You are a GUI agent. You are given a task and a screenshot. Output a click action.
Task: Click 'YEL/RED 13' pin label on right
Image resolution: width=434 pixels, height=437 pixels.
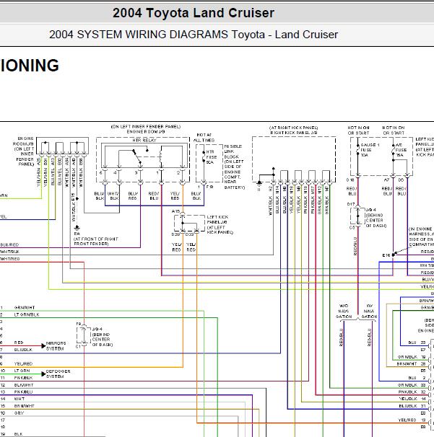[412, 420]
